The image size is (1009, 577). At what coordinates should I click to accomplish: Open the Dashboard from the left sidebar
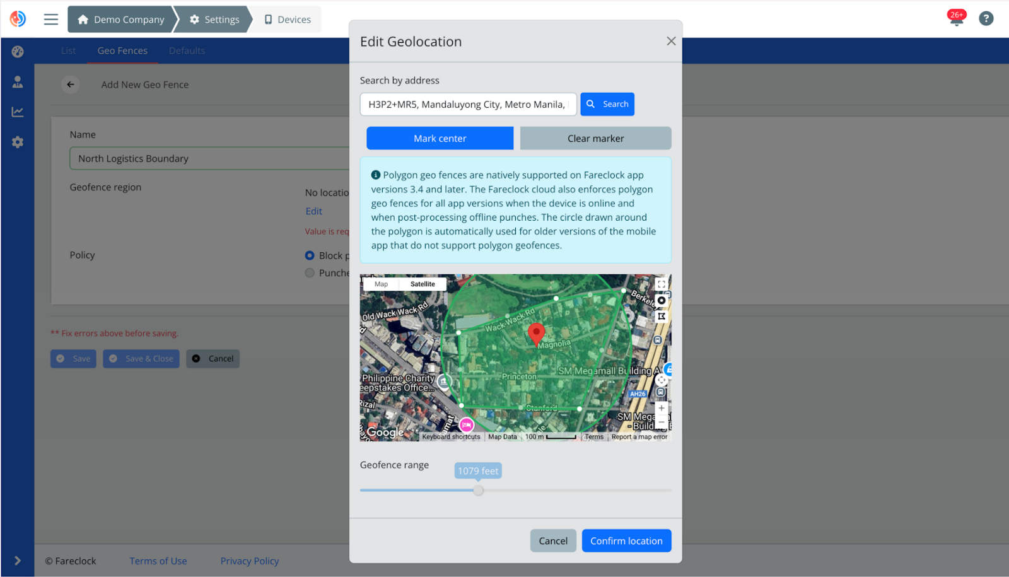(x=16, y=51)
